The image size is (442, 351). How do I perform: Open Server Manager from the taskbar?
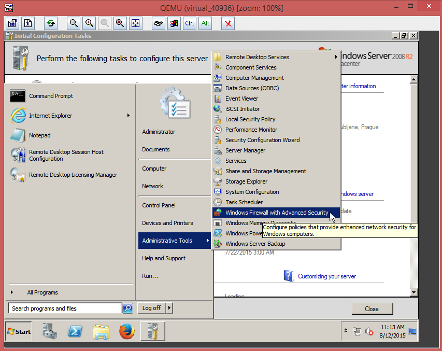(50, 331)
